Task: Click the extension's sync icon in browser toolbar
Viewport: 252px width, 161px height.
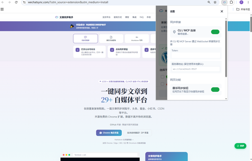Action: click(x=224, y=2)
